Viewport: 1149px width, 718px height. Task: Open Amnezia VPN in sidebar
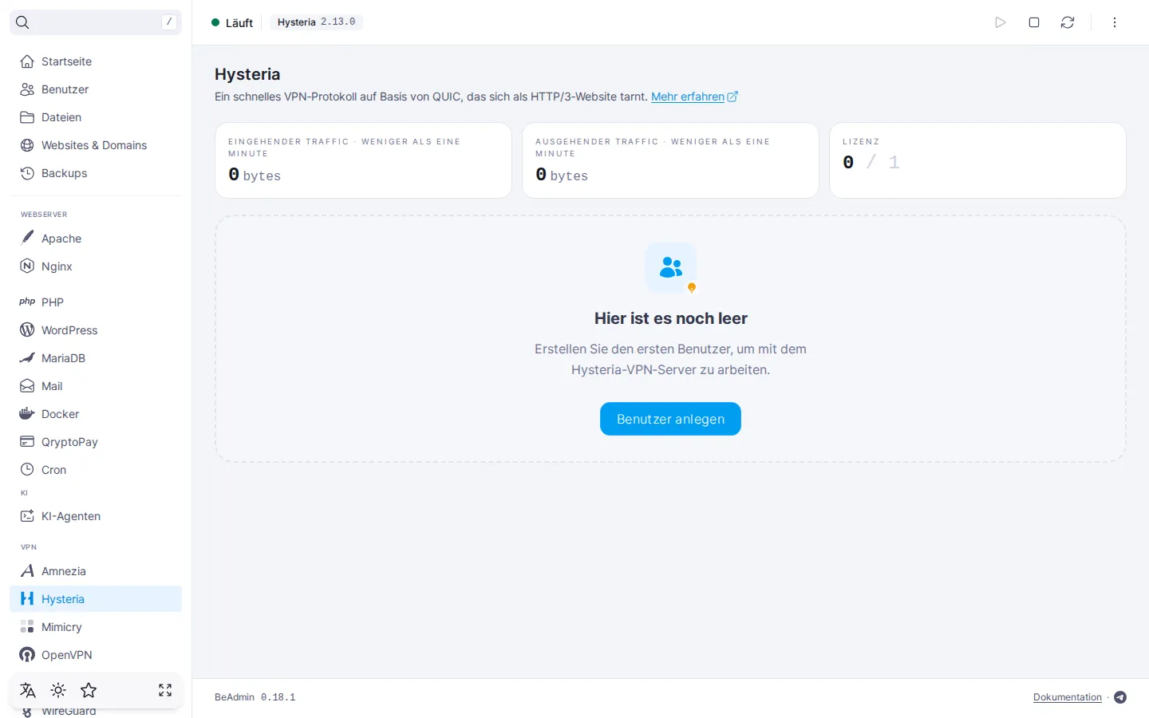tap(96, 571)
